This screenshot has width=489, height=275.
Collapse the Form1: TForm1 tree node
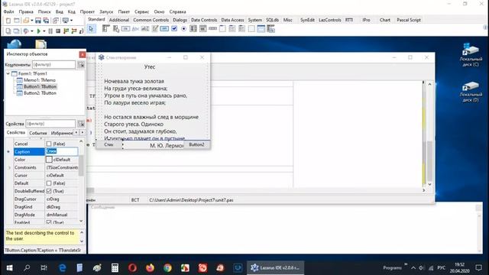pos(8,73)
